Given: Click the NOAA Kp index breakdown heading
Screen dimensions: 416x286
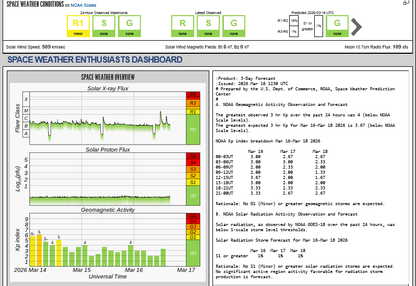Looking at the screenshot, I should point(268,141).
